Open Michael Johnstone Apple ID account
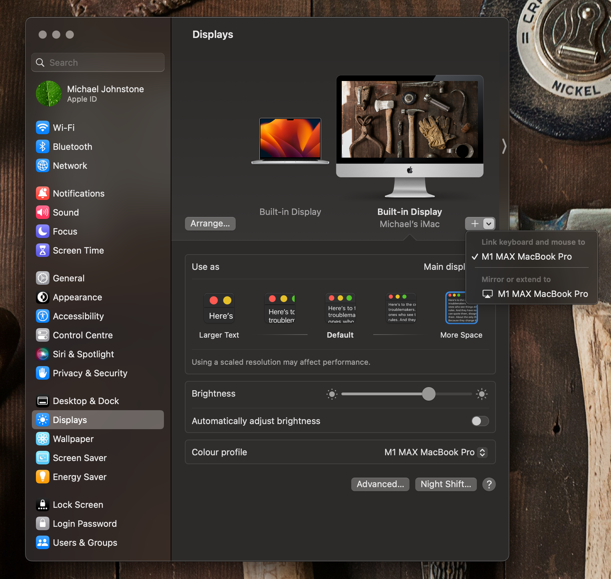This screenshot has width=611, height=579. (x=98, y=94)
